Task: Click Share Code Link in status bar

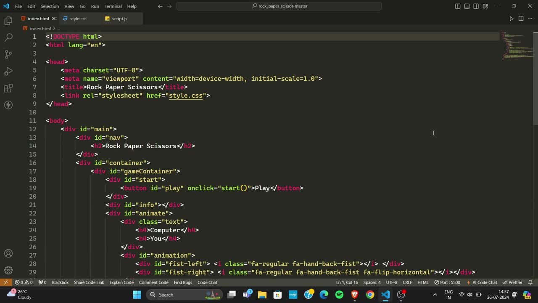Action: 89,282
